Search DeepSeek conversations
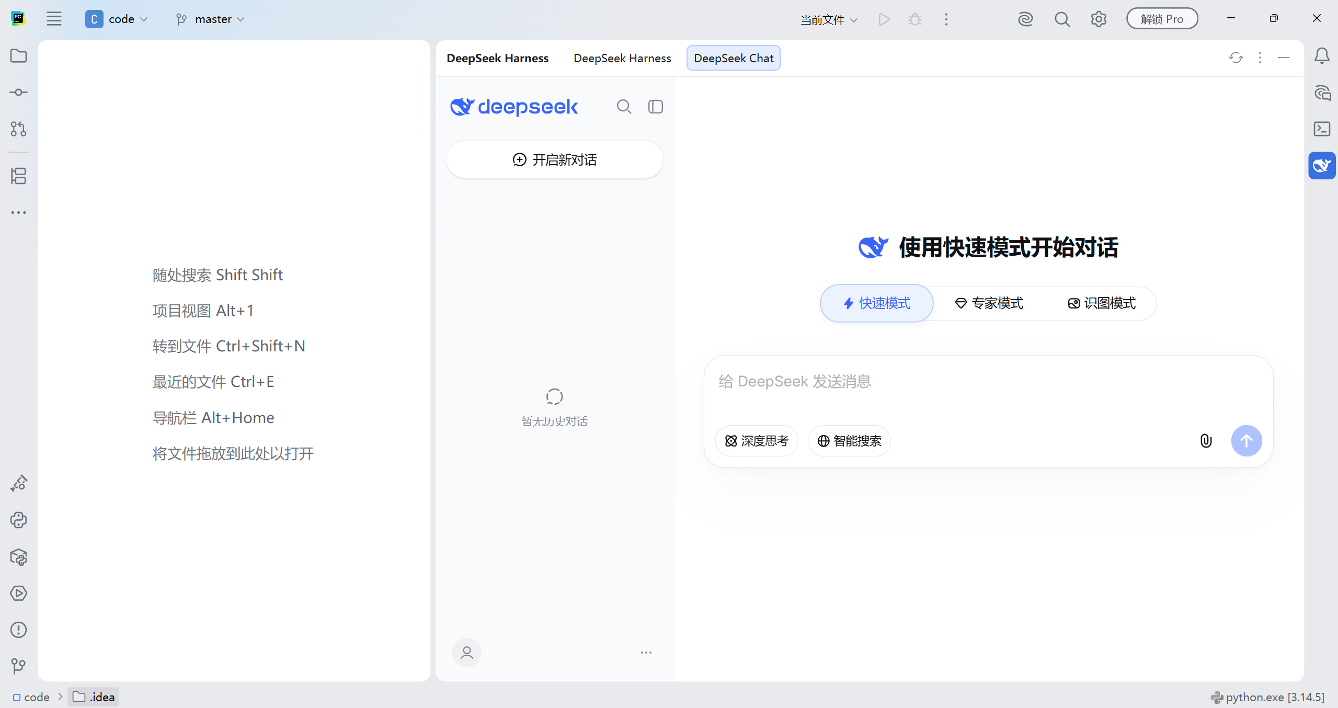 coord(624,107)
